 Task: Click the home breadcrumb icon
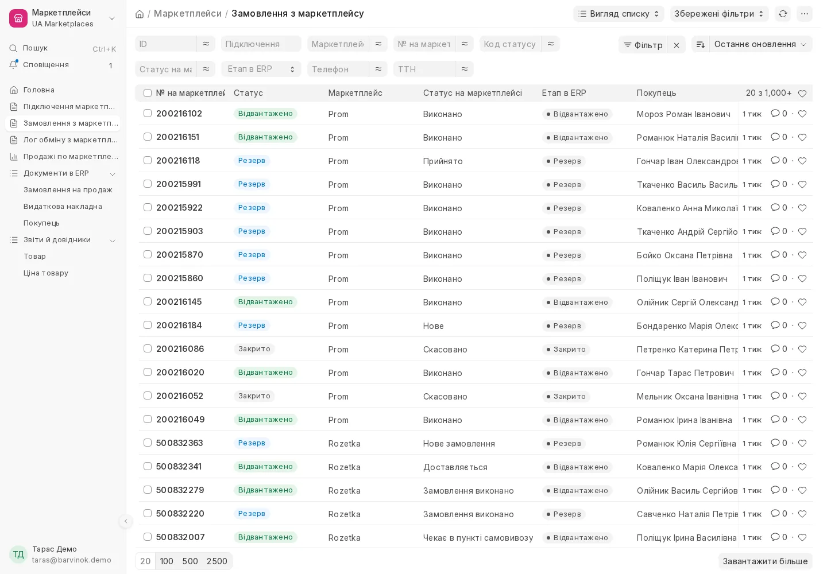pyautogui.click(x=140, y=14)
